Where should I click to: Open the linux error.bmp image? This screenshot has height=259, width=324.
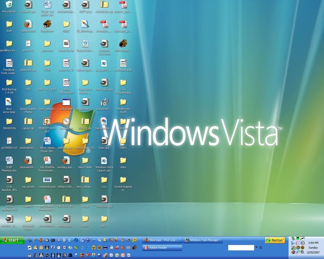(9, 106)
